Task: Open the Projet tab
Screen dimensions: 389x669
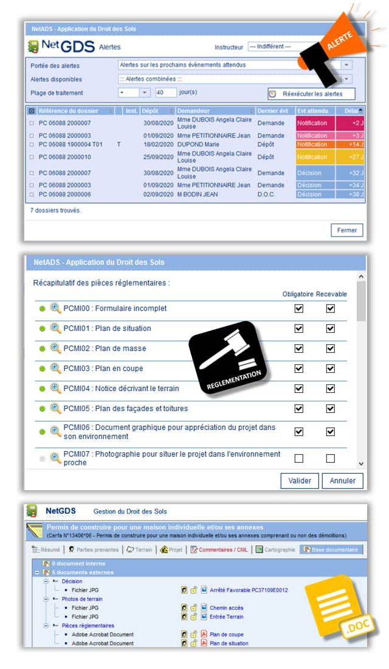Action: [x=171, y=550]
